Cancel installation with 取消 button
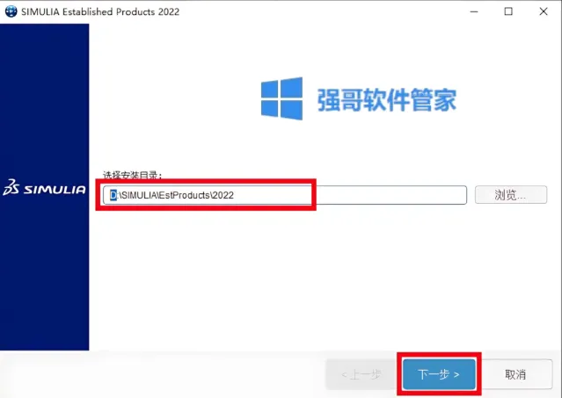Image resolution: width=562 pixels, height=398 pixels. click(x=515, y=374)
